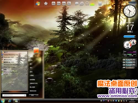138x103 pixels.
Task: Open the recycle bin icon in the dock
Action: point(100,4)
